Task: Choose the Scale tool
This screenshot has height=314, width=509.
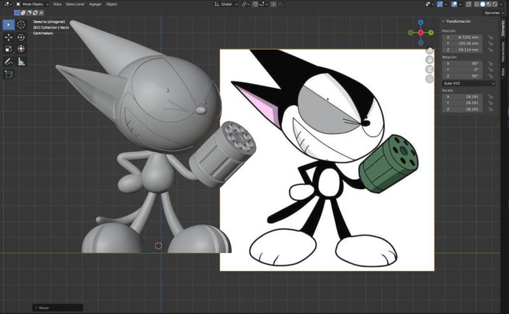Action: 9,48
